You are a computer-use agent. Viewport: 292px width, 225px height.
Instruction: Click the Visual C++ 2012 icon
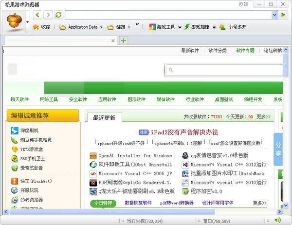[x=185, y=165]
